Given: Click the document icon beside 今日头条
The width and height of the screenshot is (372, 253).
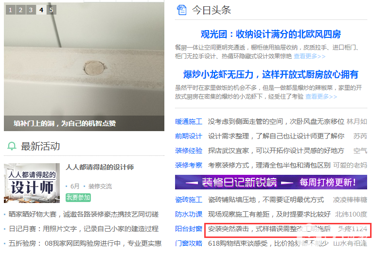Looking at the screenshot, I should 182,10.
